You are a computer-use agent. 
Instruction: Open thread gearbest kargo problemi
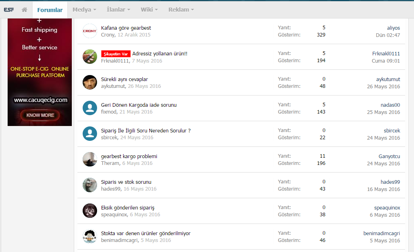(129, 156)
